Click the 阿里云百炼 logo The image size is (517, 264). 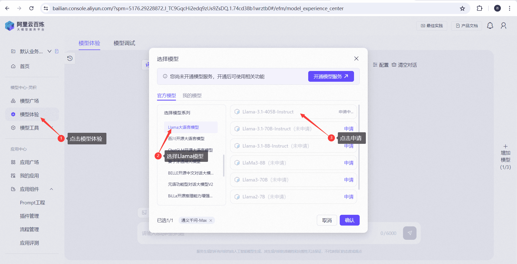point(25,26)
